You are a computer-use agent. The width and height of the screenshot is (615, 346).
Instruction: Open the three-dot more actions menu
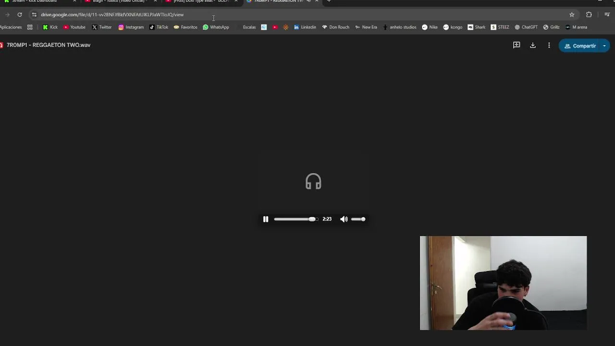pyautogui.click(x=549, y=45)
